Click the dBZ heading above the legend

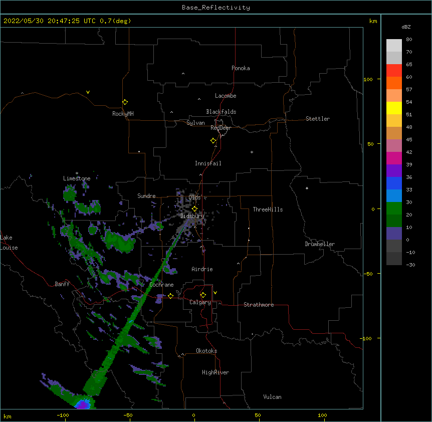point(406,27)
